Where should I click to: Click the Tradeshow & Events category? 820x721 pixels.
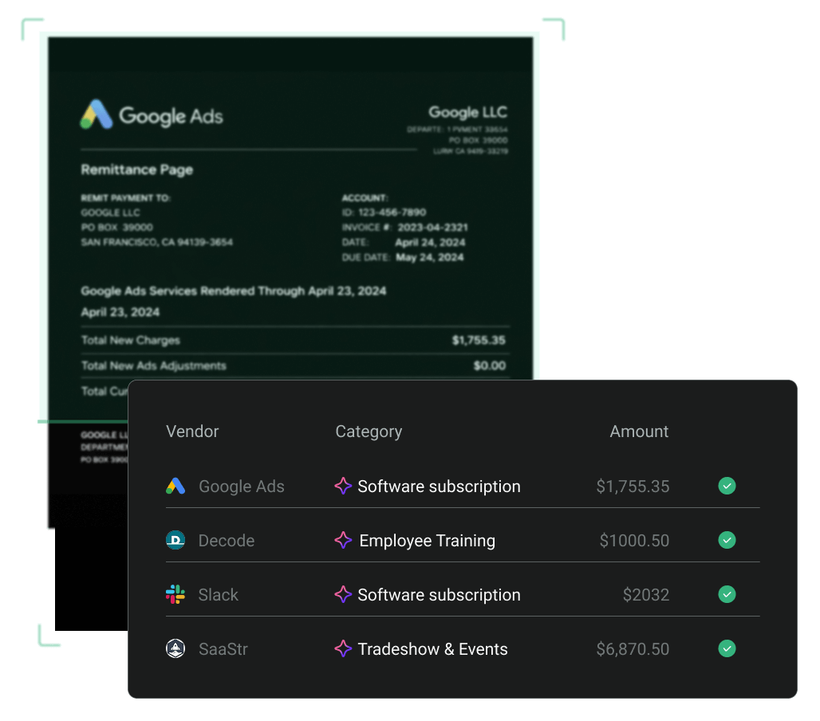tap(432, 649)
